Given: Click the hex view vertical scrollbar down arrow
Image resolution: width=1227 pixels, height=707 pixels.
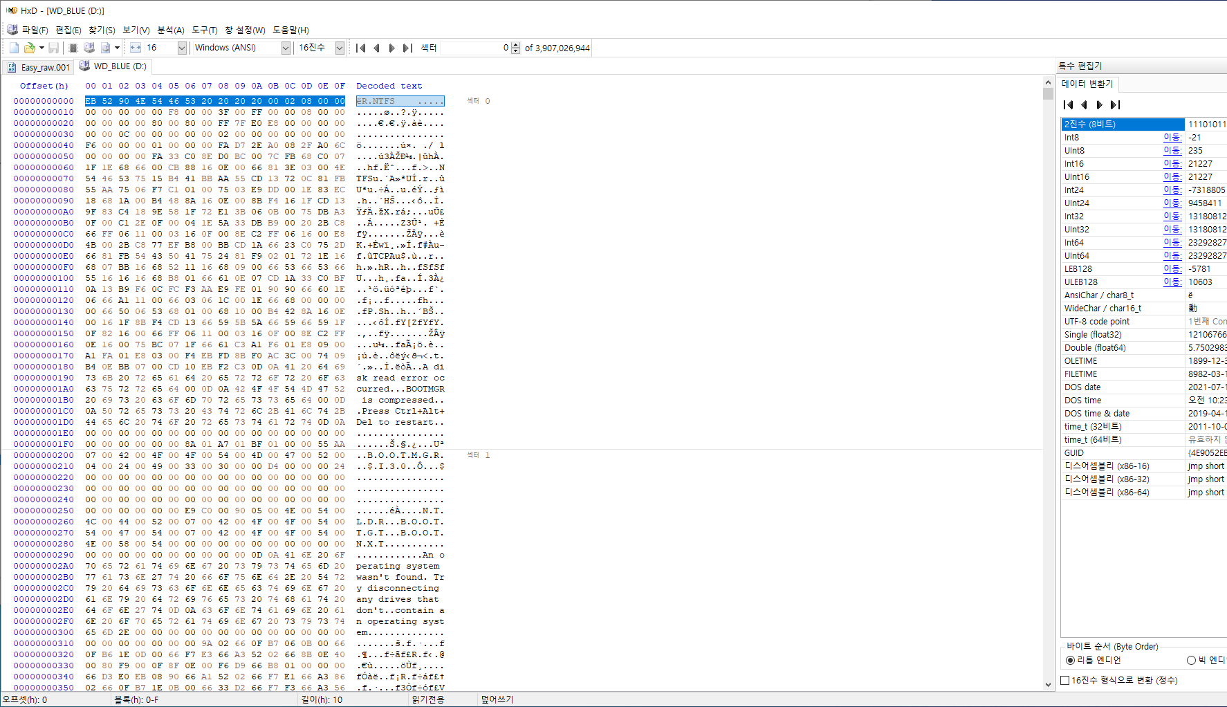Looking at the screenshot, I should coord(1048,684).
